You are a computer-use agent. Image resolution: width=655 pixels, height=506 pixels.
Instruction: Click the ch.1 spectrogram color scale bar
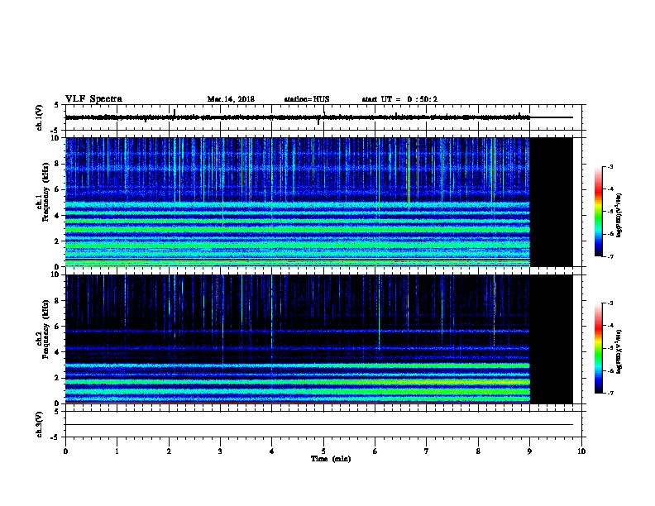[599, 212]
